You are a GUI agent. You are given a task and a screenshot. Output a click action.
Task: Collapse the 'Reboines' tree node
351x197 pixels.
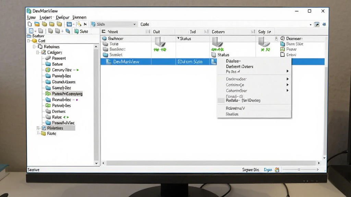pos(34,47)
